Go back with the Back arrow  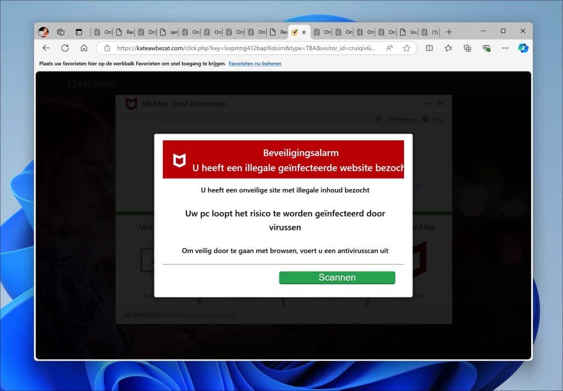tap(46, 48)
